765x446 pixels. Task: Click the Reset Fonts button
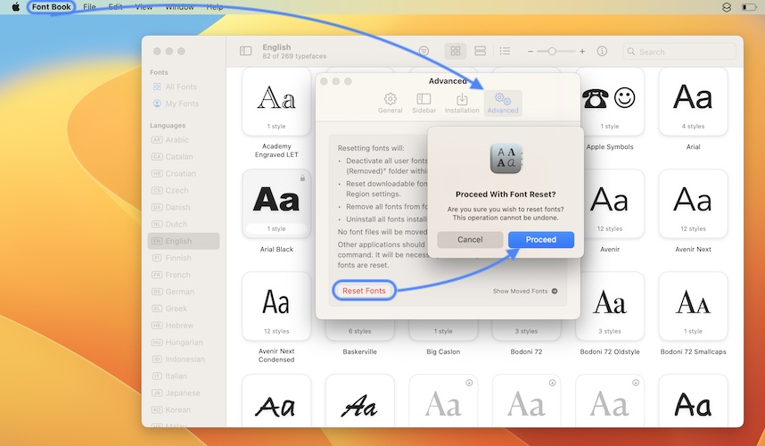(364, 290)
